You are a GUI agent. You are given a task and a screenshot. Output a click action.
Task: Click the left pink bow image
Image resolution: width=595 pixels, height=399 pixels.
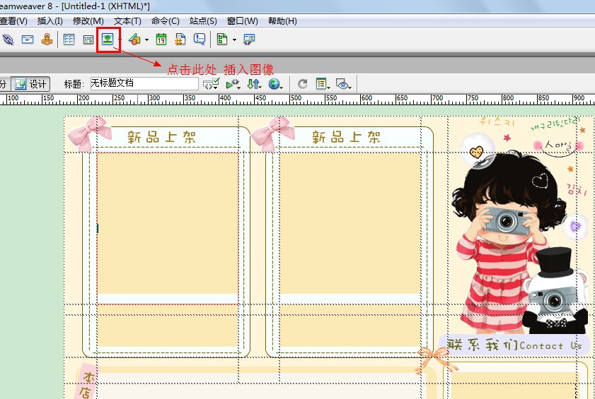[x=90, y=134]
